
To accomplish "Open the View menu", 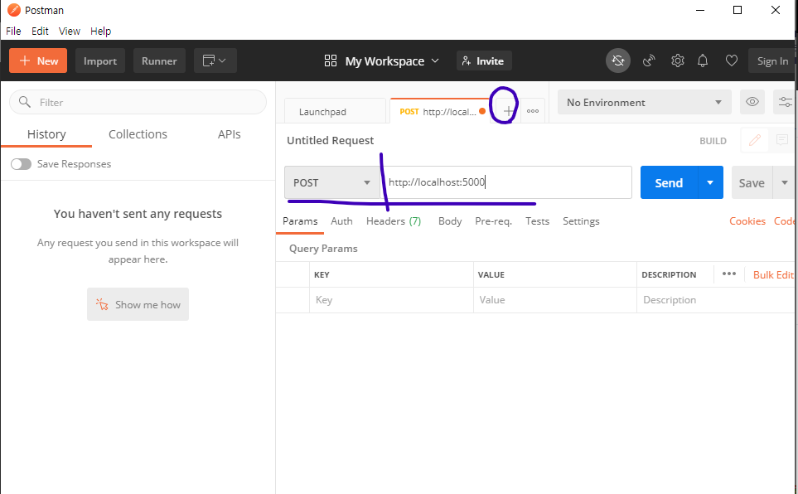I will pos(70,31).
